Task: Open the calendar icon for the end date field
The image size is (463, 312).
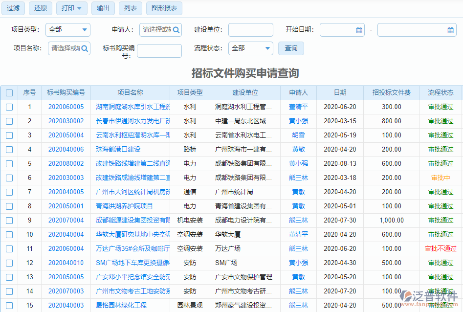Action: tap(450, 30)
